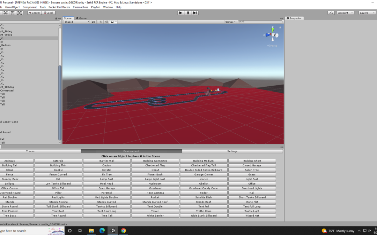Switch to the Scene tab
Screen dimensions: 377x235
tap(68, 18)
